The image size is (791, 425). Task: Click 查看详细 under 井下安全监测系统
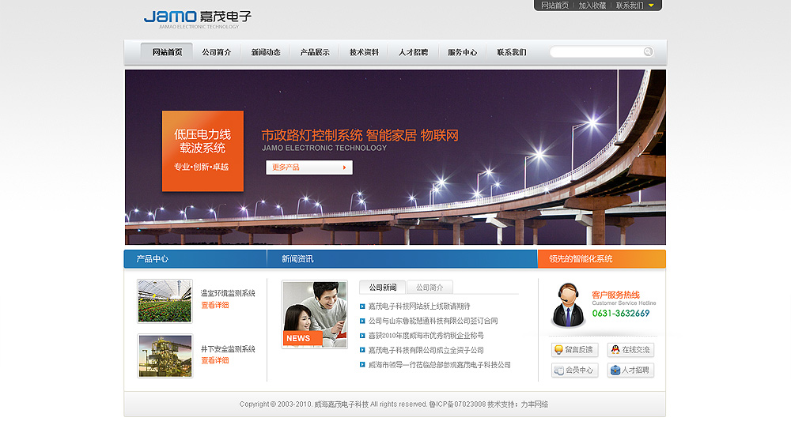pos(215,360)
